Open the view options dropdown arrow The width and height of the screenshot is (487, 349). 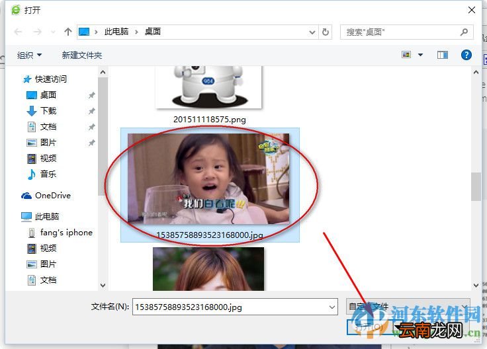point(420,55)
